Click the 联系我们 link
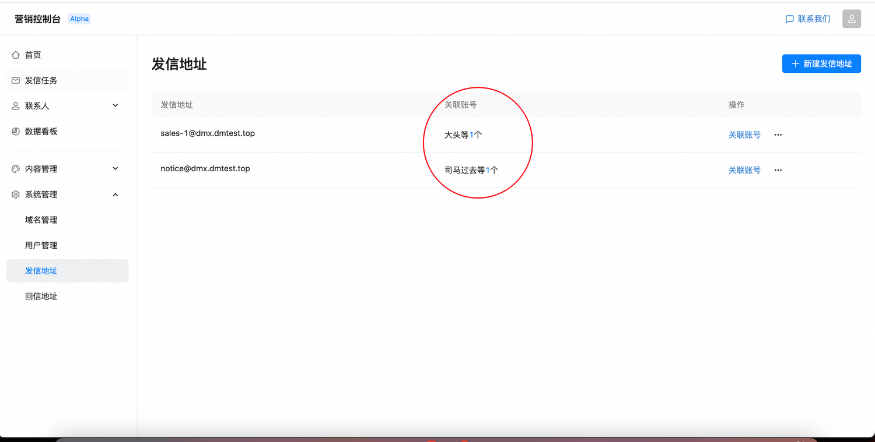The image size is (875, 442). [808, 19]
